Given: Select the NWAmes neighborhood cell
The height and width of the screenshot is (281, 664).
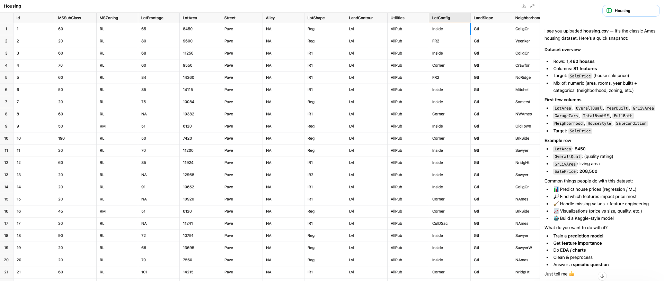Looking at the screenshot, I should point(526,114).
